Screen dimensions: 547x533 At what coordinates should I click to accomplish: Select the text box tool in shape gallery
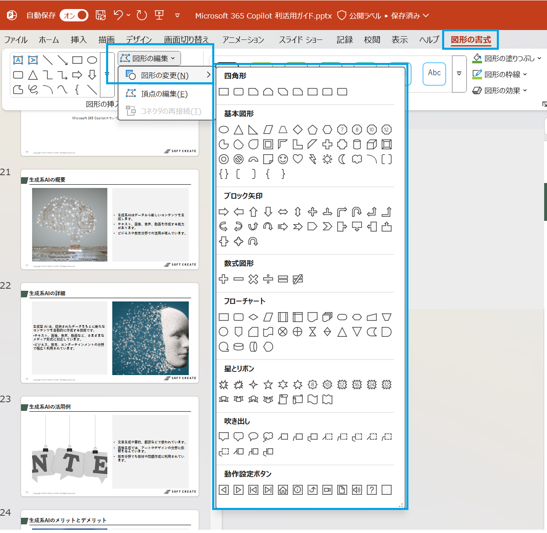pos(18,60)
